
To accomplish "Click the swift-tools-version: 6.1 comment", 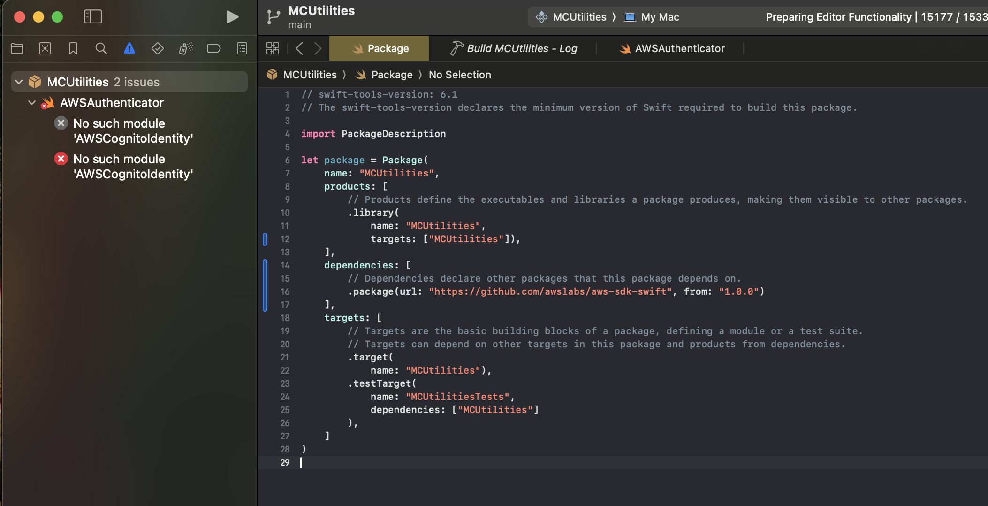I will (x=380, y=94).
